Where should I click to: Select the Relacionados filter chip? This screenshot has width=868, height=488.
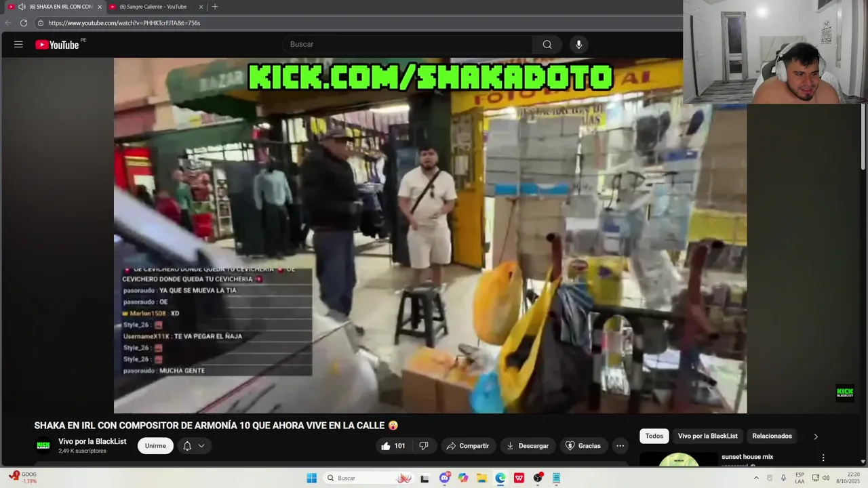772,436
